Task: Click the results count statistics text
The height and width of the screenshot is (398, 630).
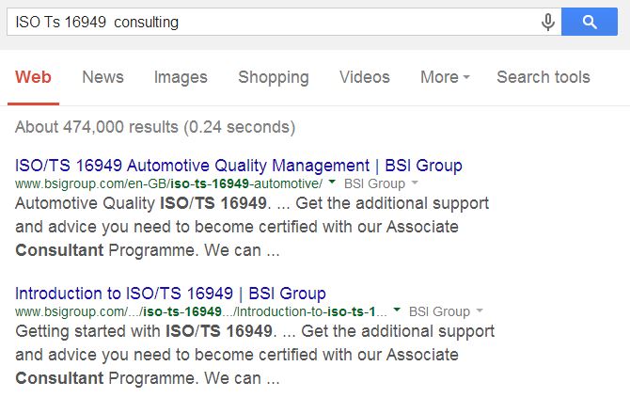Action: tap(155, 126)
